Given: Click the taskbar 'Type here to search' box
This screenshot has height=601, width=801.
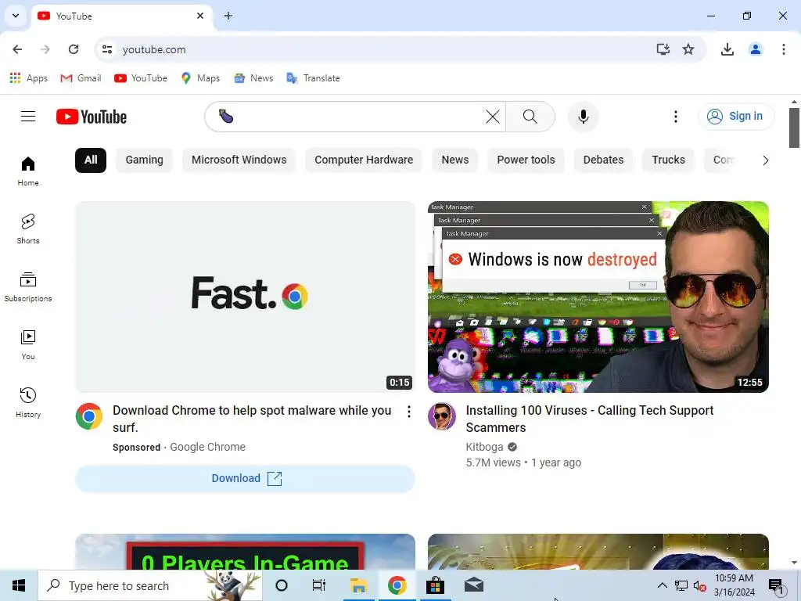Looking at the screenshot, I should pyautogui.click(x=150, y=585).
